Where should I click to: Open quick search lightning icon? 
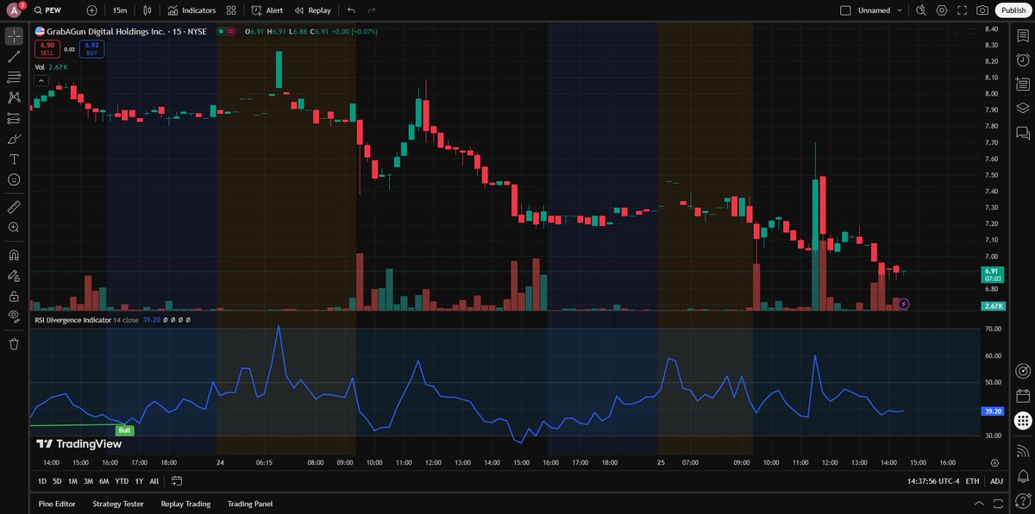pyautogui.click(x=920, y=10)
